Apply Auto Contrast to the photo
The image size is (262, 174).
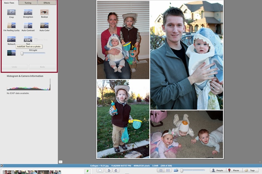pos(28,26)
